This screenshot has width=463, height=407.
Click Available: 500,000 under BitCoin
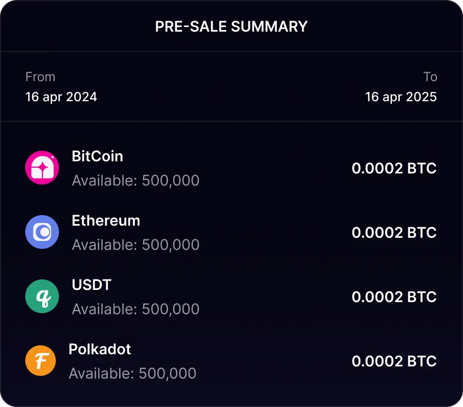point(135,180)
